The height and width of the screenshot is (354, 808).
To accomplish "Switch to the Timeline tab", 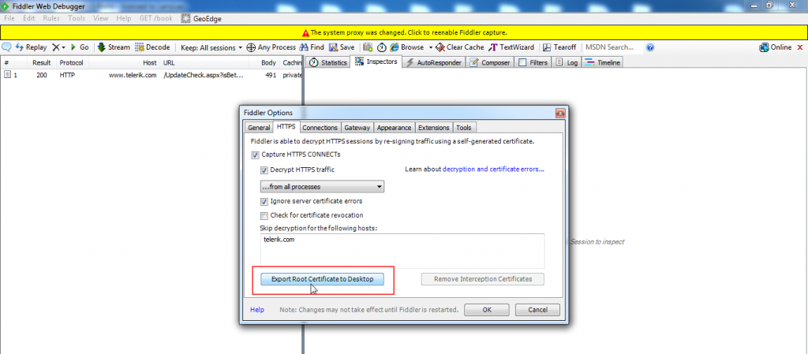I will coord(602,62).
